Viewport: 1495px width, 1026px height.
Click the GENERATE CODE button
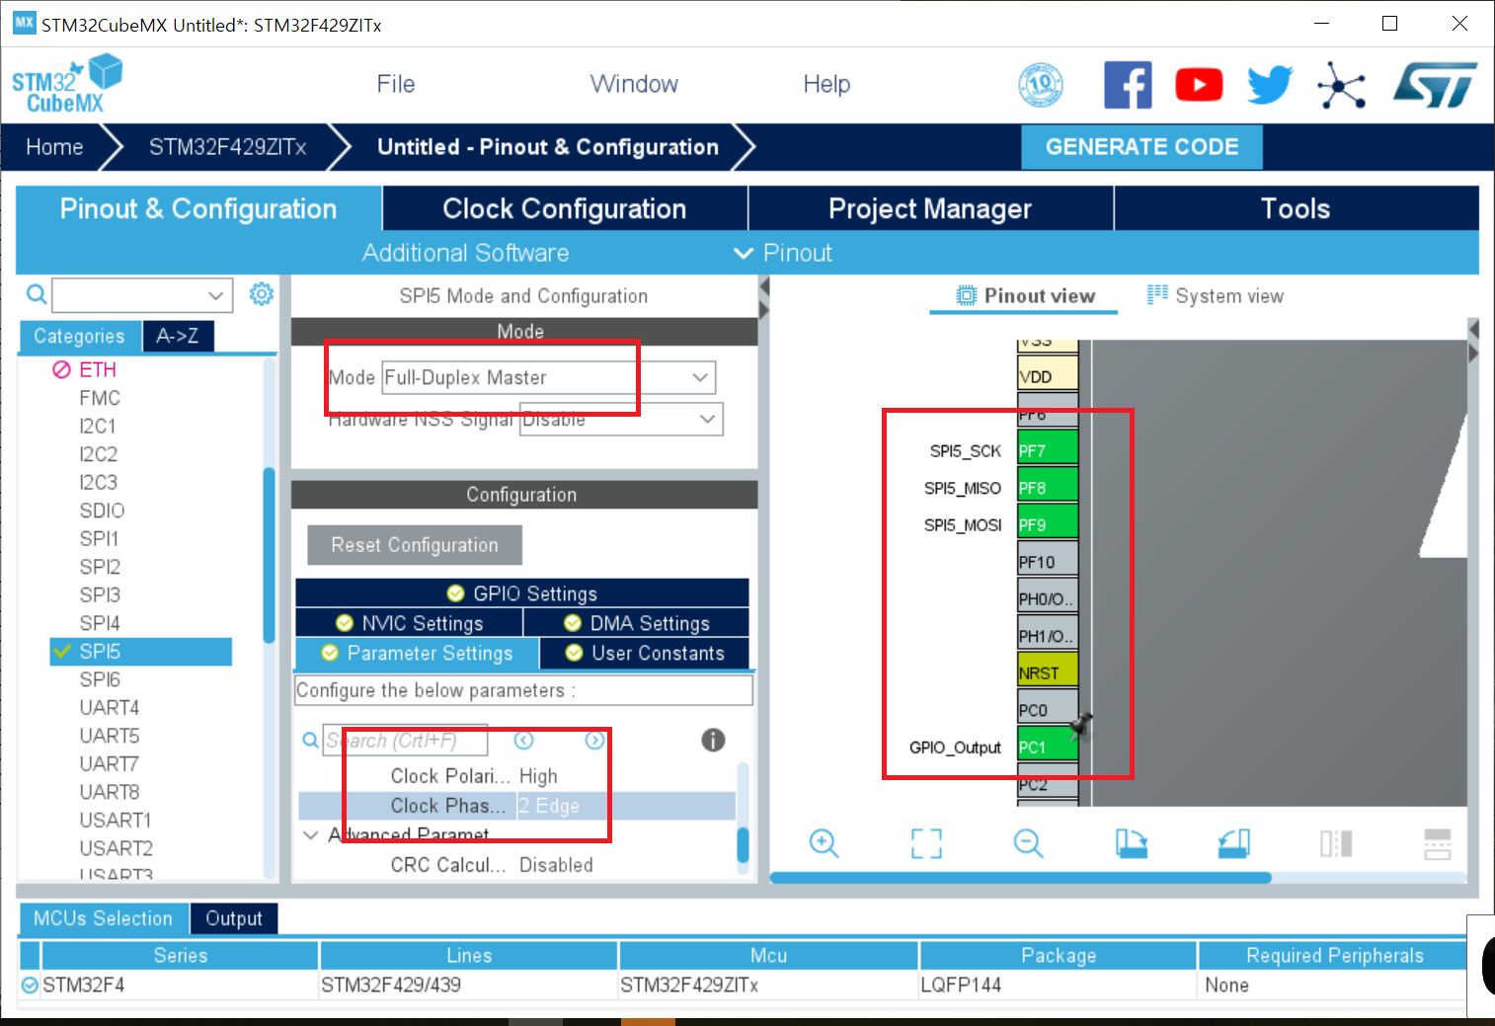click(x=1141, y=146)
